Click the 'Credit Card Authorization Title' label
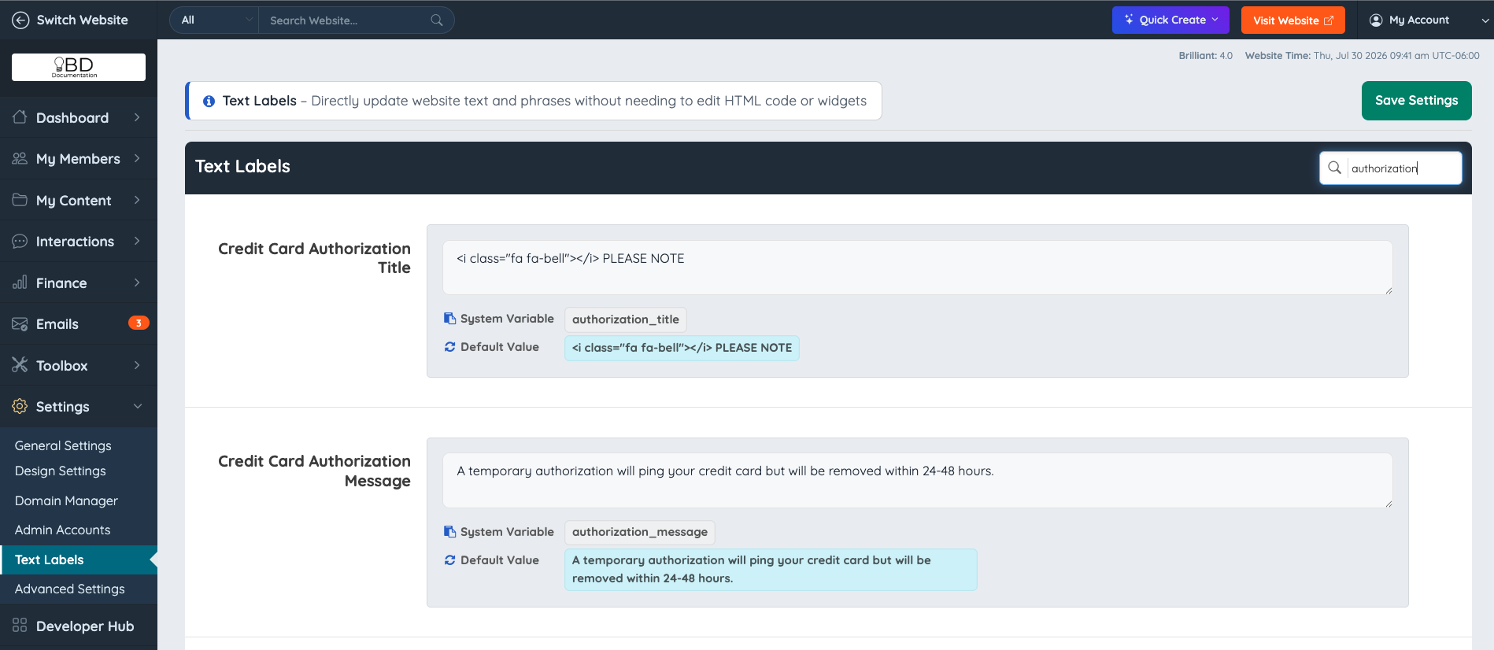The image size is (1494, 650). point(315,258)
